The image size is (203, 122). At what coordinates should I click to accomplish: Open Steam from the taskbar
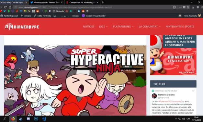pyautogui.click(x=20, y=119)
